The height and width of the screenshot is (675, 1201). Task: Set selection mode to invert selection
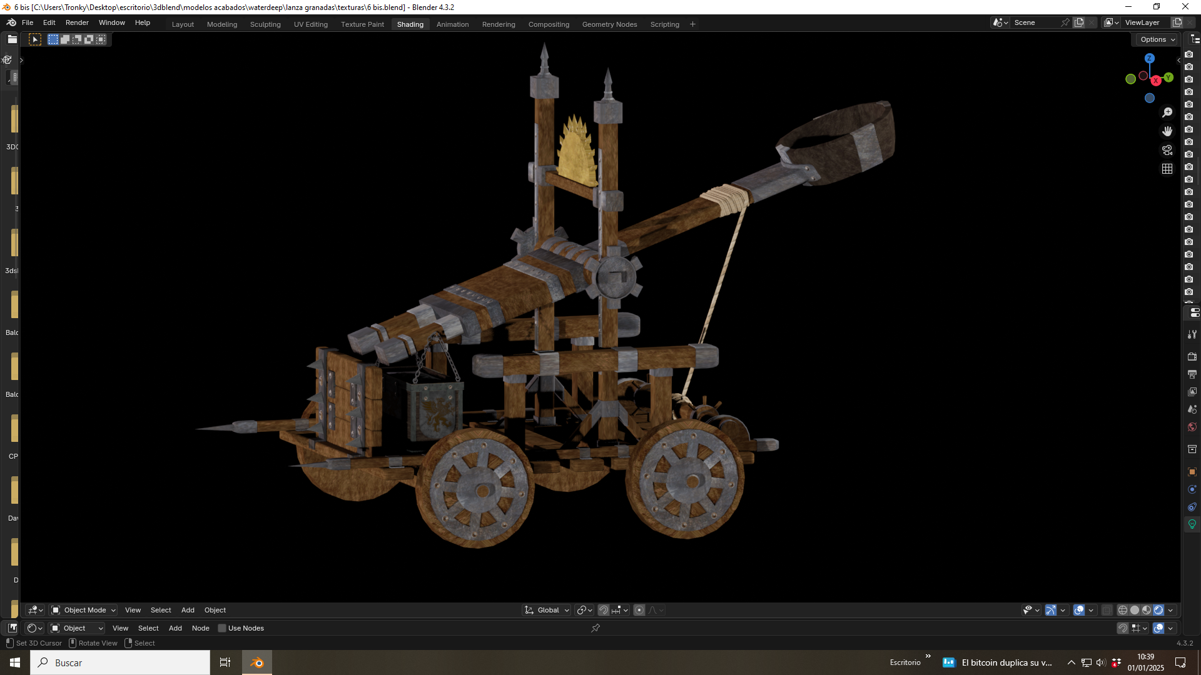89,39
